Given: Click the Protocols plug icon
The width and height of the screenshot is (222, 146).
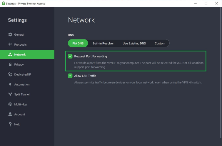Looking at the screenshot, I should 10,45.
